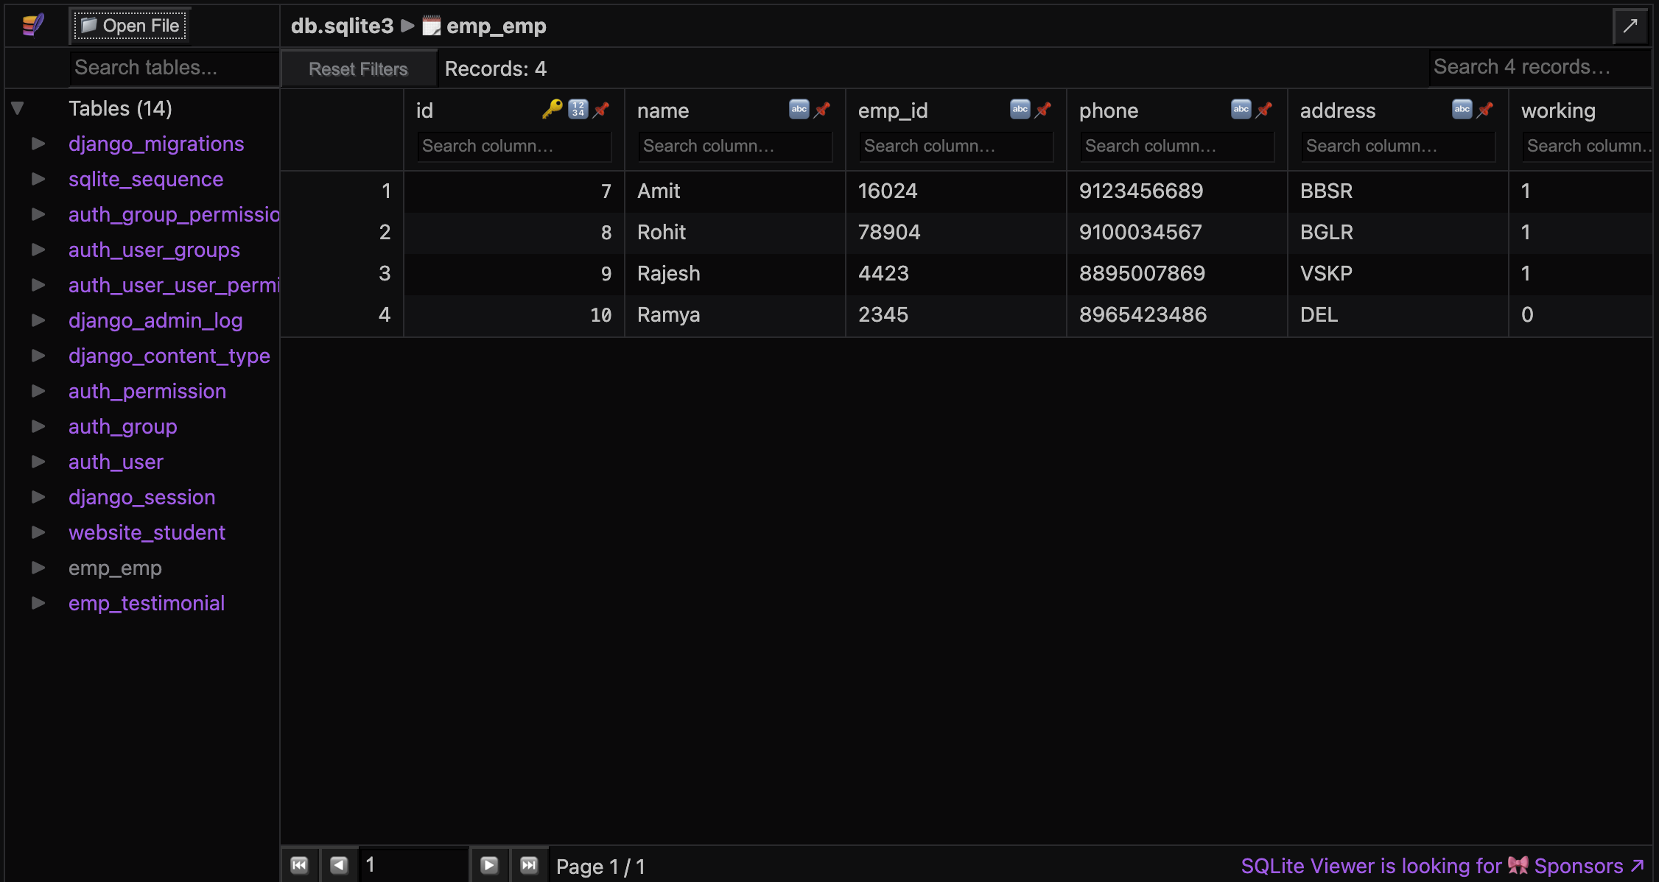1659x882 pixels.
Task: Select the website_student table
Action: (x=147, y=532)
